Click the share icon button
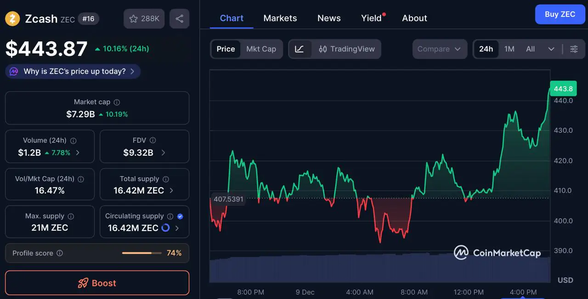 tap(179, 19)
